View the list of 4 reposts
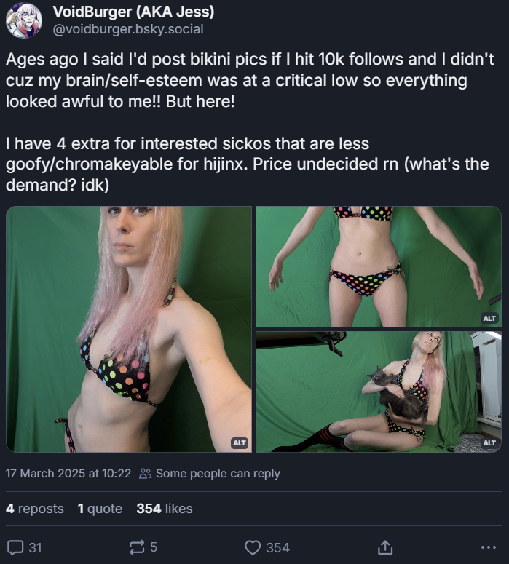This screenshot has width=509, height=564. pyautogui.click(x=34, y=509)
